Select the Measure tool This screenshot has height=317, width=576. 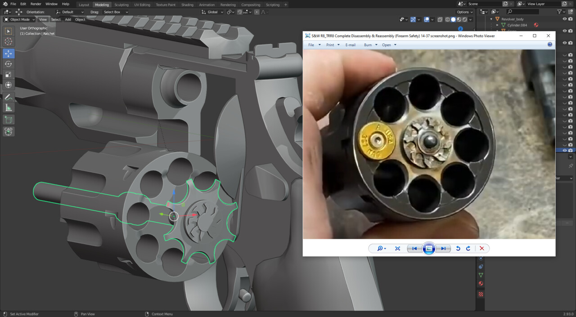coord(9,107)
